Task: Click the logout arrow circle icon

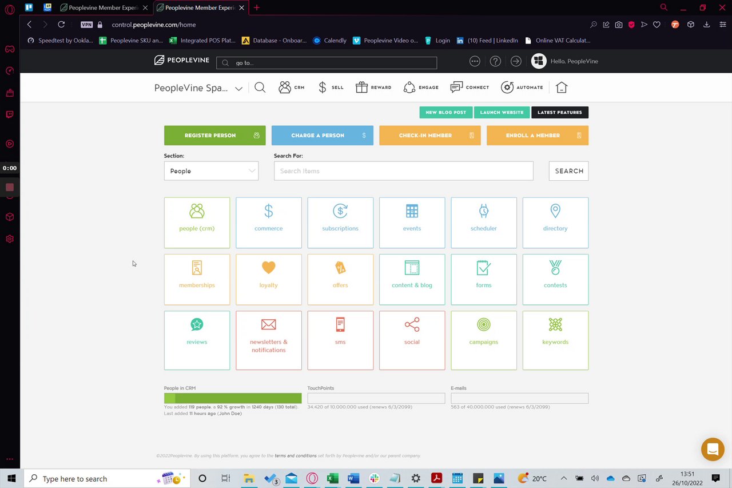Action: (516, 61)
